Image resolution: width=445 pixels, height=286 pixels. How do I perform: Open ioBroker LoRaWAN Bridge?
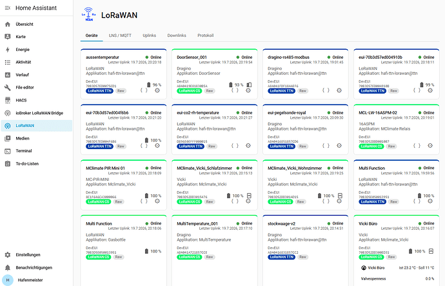(36, 113)
